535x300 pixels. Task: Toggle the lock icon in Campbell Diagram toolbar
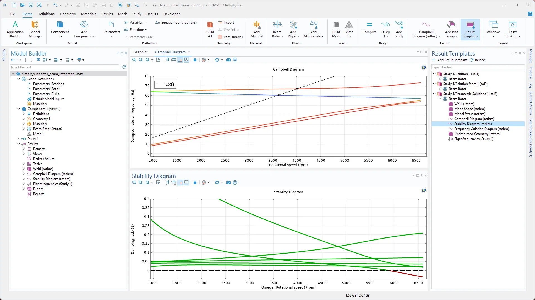coord(195,60)
